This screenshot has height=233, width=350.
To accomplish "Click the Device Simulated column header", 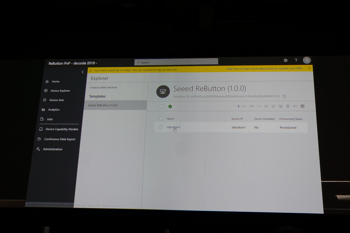I will coord(264,119).
